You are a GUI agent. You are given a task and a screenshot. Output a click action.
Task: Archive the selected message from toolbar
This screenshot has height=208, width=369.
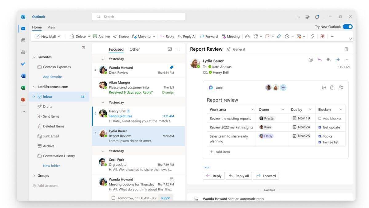tap(101, 37)
